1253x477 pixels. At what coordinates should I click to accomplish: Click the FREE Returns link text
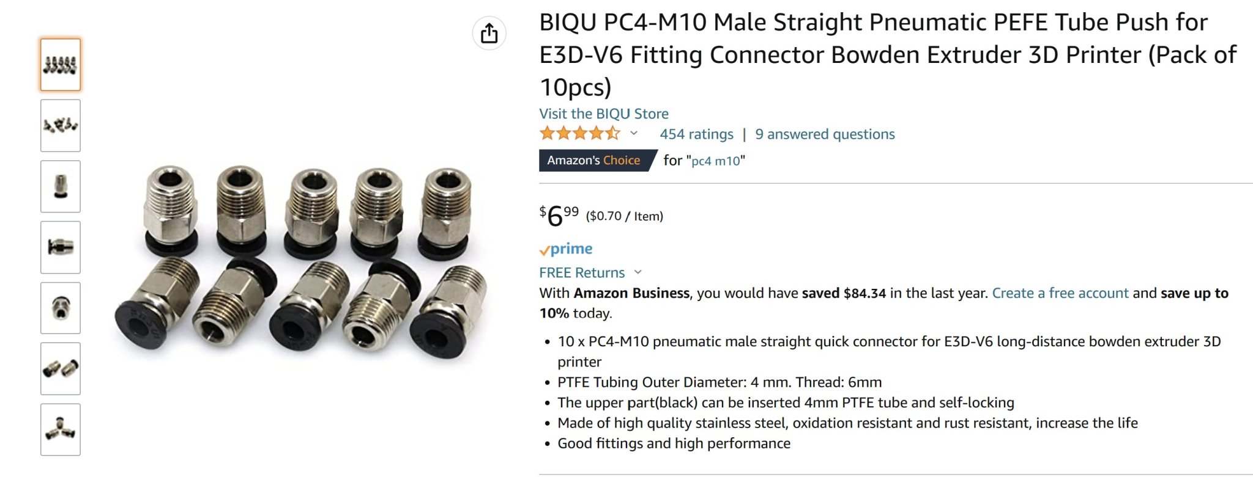pos(582,272)
